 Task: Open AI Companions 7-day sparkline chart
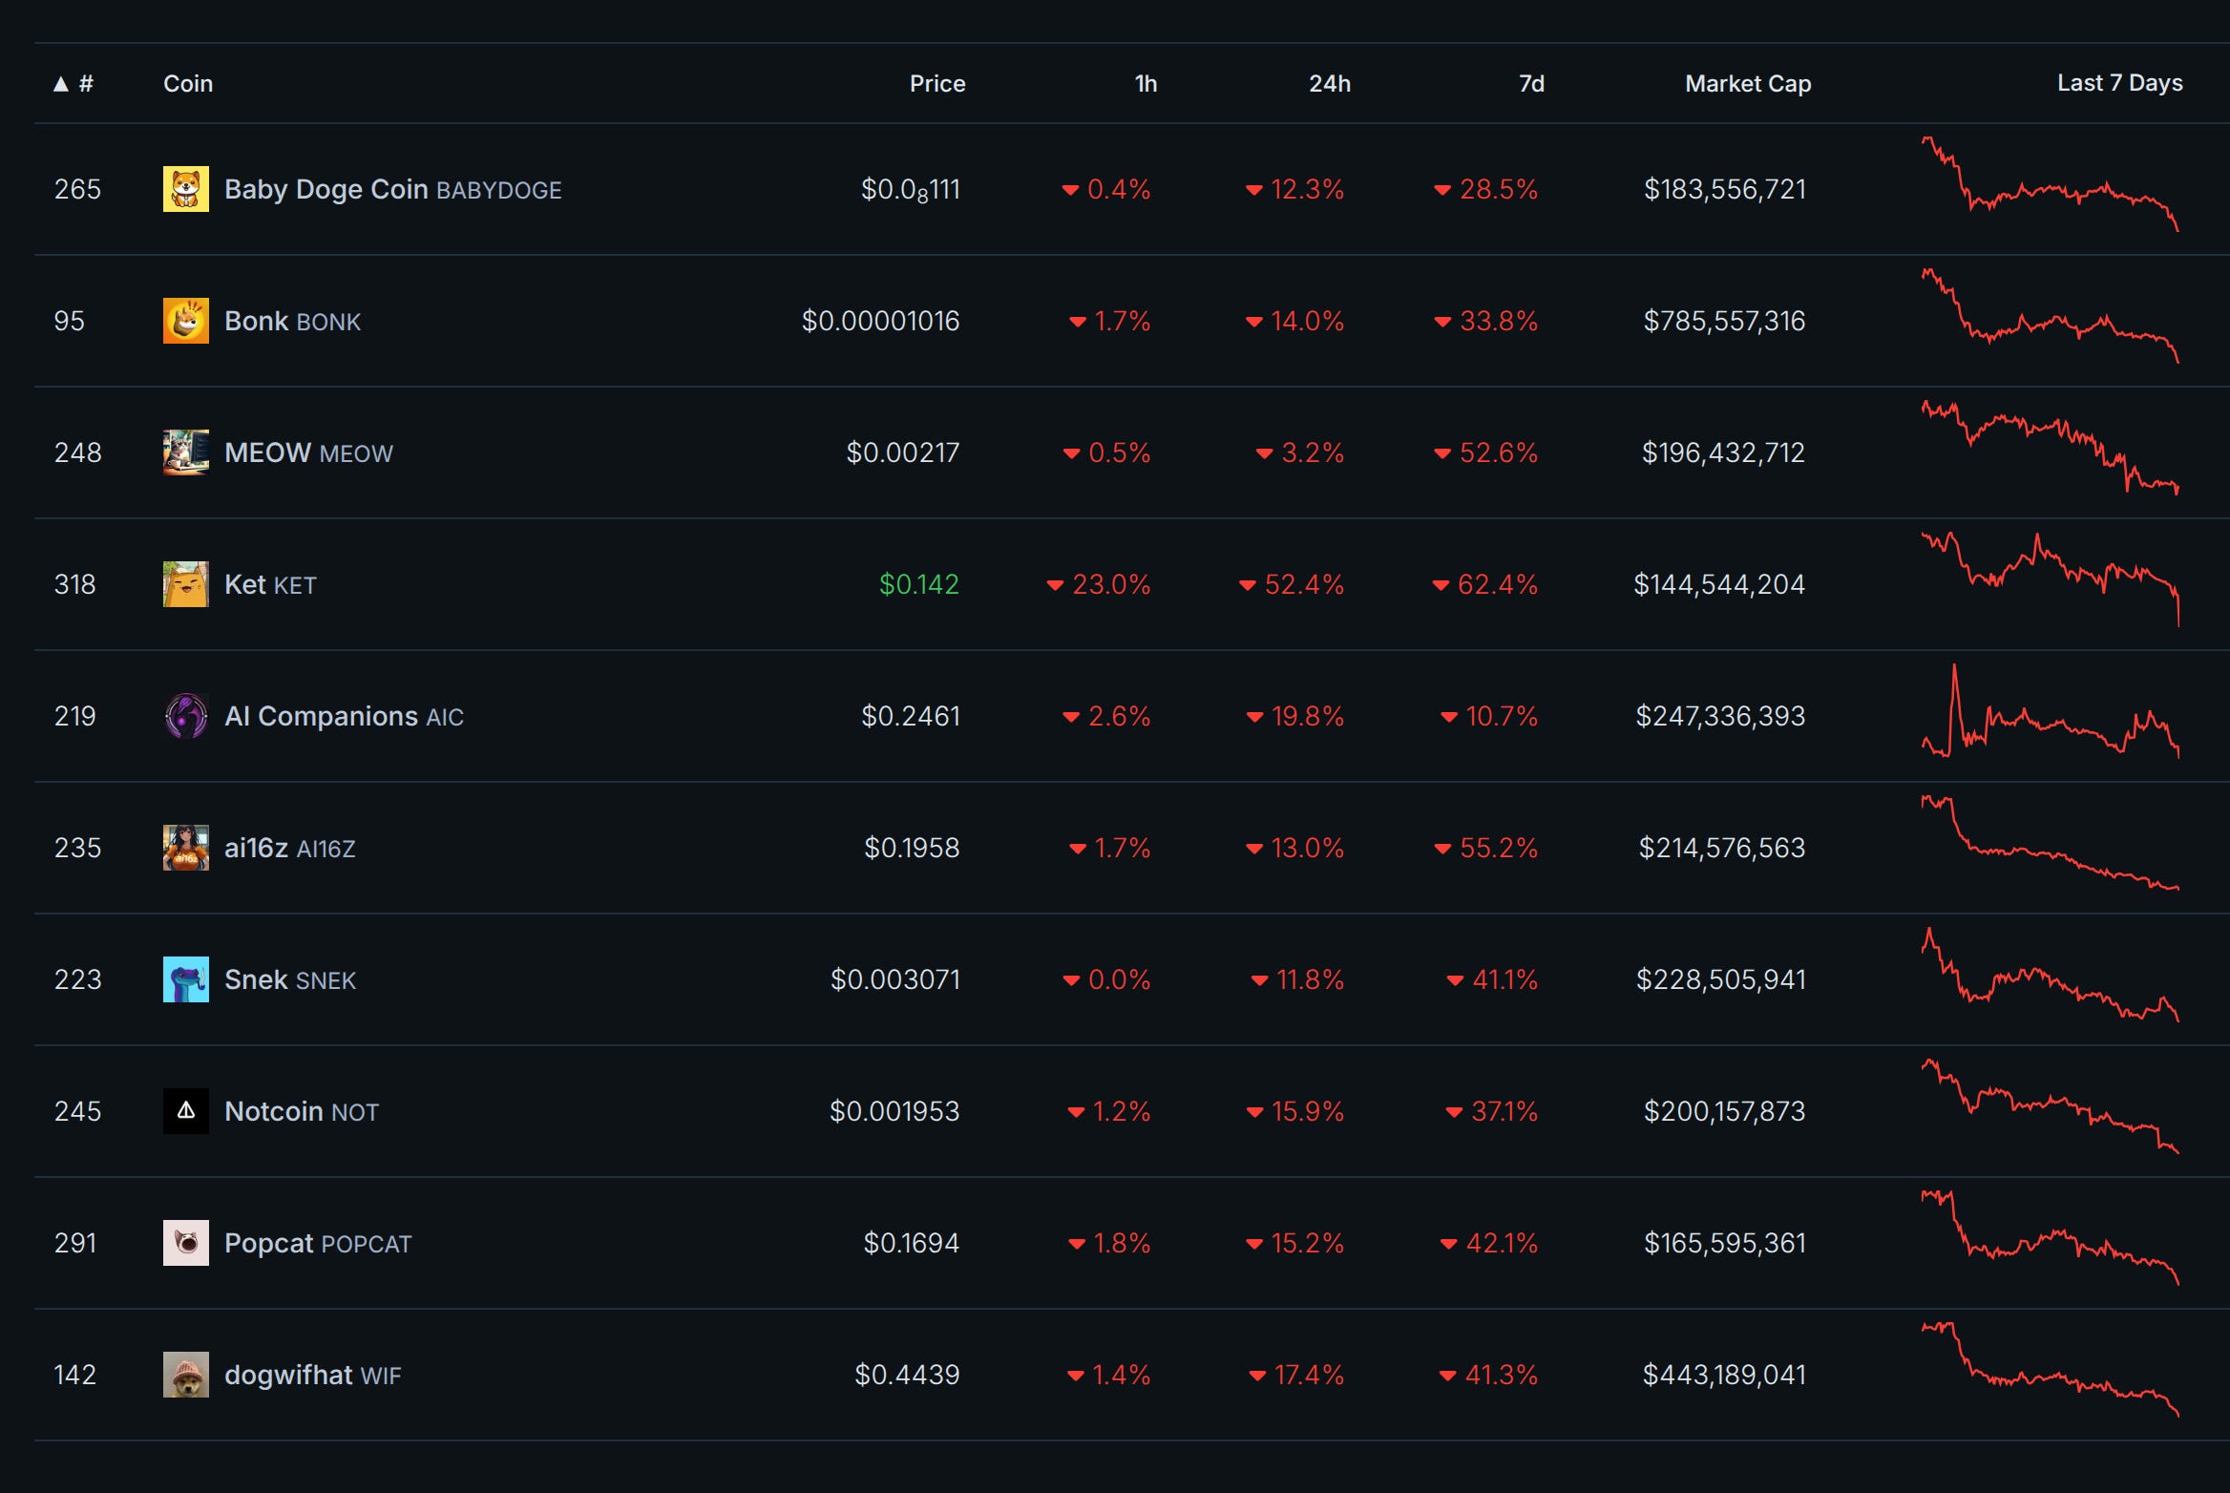pyautogui.click(x=2050, y=713)
